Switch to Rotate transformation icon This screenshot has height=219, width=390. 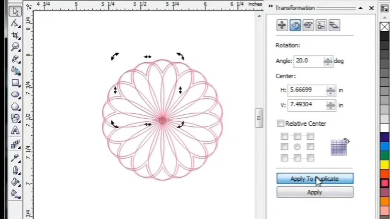pos(295,25)
